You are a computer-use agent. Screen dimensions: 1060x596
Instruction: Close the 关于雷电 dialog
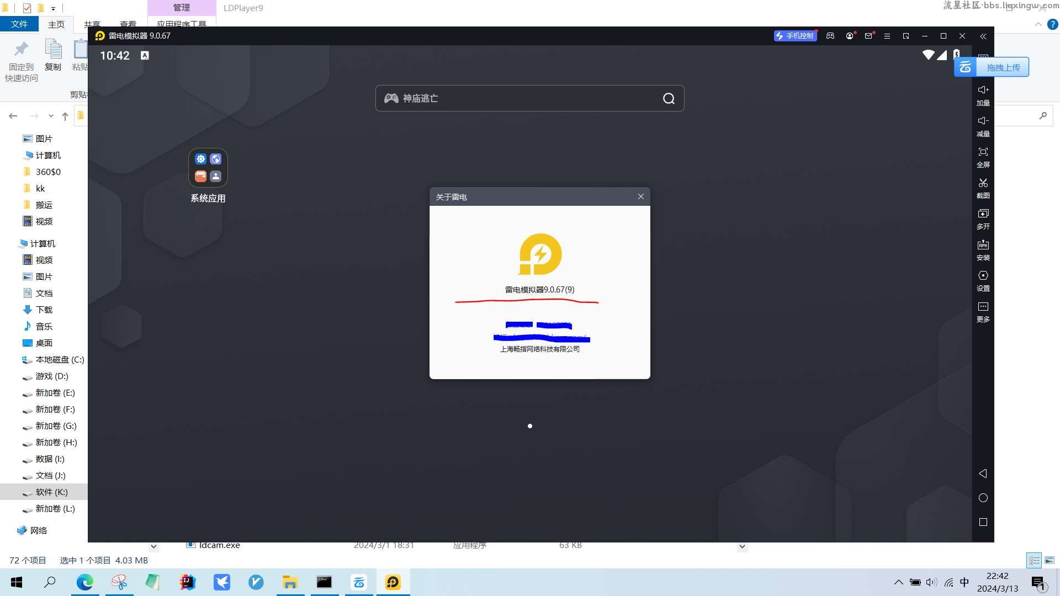pos(641,196)
